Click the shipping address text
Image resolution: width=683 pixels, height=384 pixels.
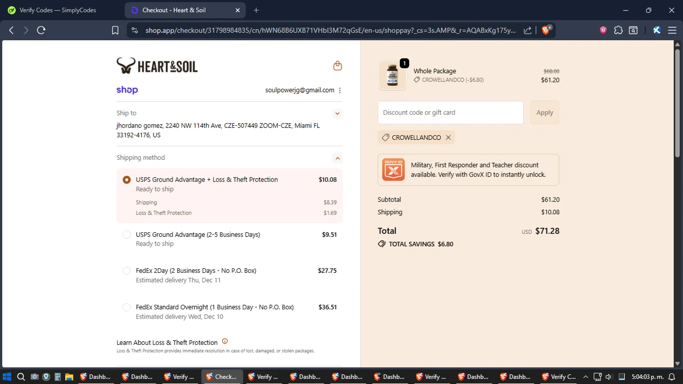[x=218, y=130]
